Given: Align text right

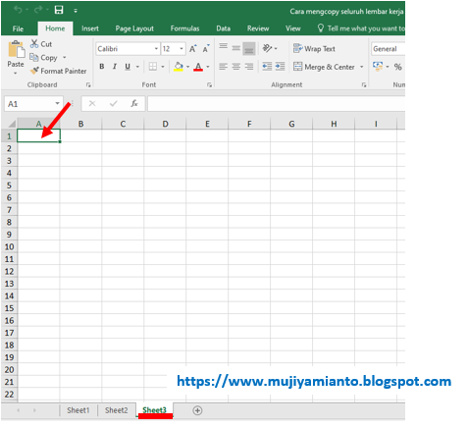Looking at the screenshot, I should pyautogui.click(x=249, y=67).
